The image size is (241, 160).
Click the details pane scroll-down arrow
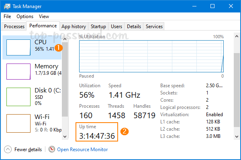coord(237,136)
